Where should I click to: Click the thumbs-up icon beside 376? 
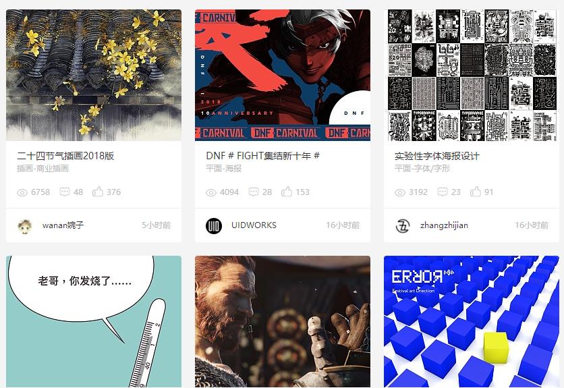[97, 192]
